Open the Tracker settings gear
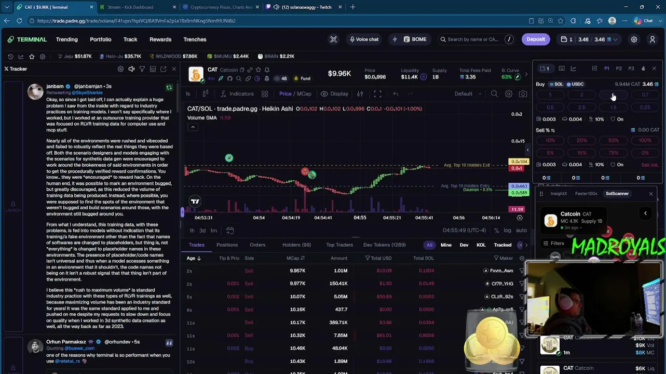666x374 pixels. coord(120,69)
